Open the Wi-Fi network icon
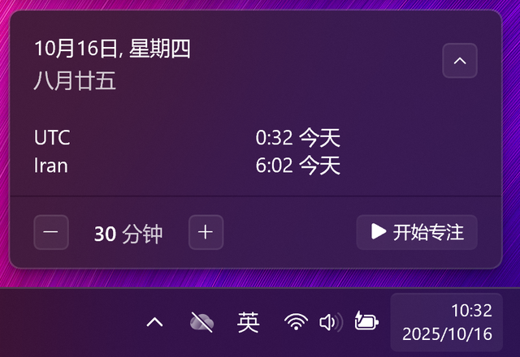This screenshot has height=357, width=520. pos(296,322)
